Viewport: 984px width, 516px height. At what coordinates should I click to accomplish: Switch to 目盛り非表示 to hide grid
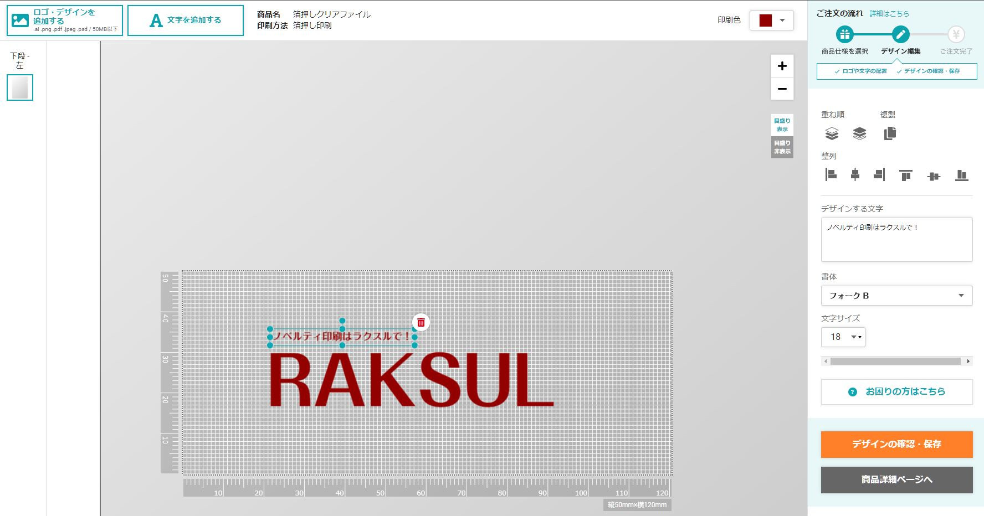tap(782, 147)
